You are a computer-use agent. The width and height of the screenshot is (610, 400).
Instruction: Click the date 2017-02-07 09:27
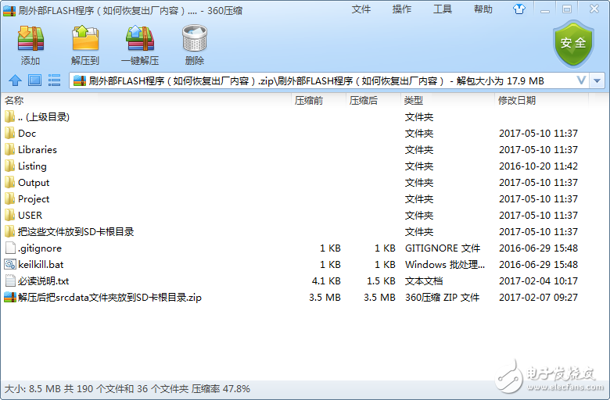pos(538,298)
